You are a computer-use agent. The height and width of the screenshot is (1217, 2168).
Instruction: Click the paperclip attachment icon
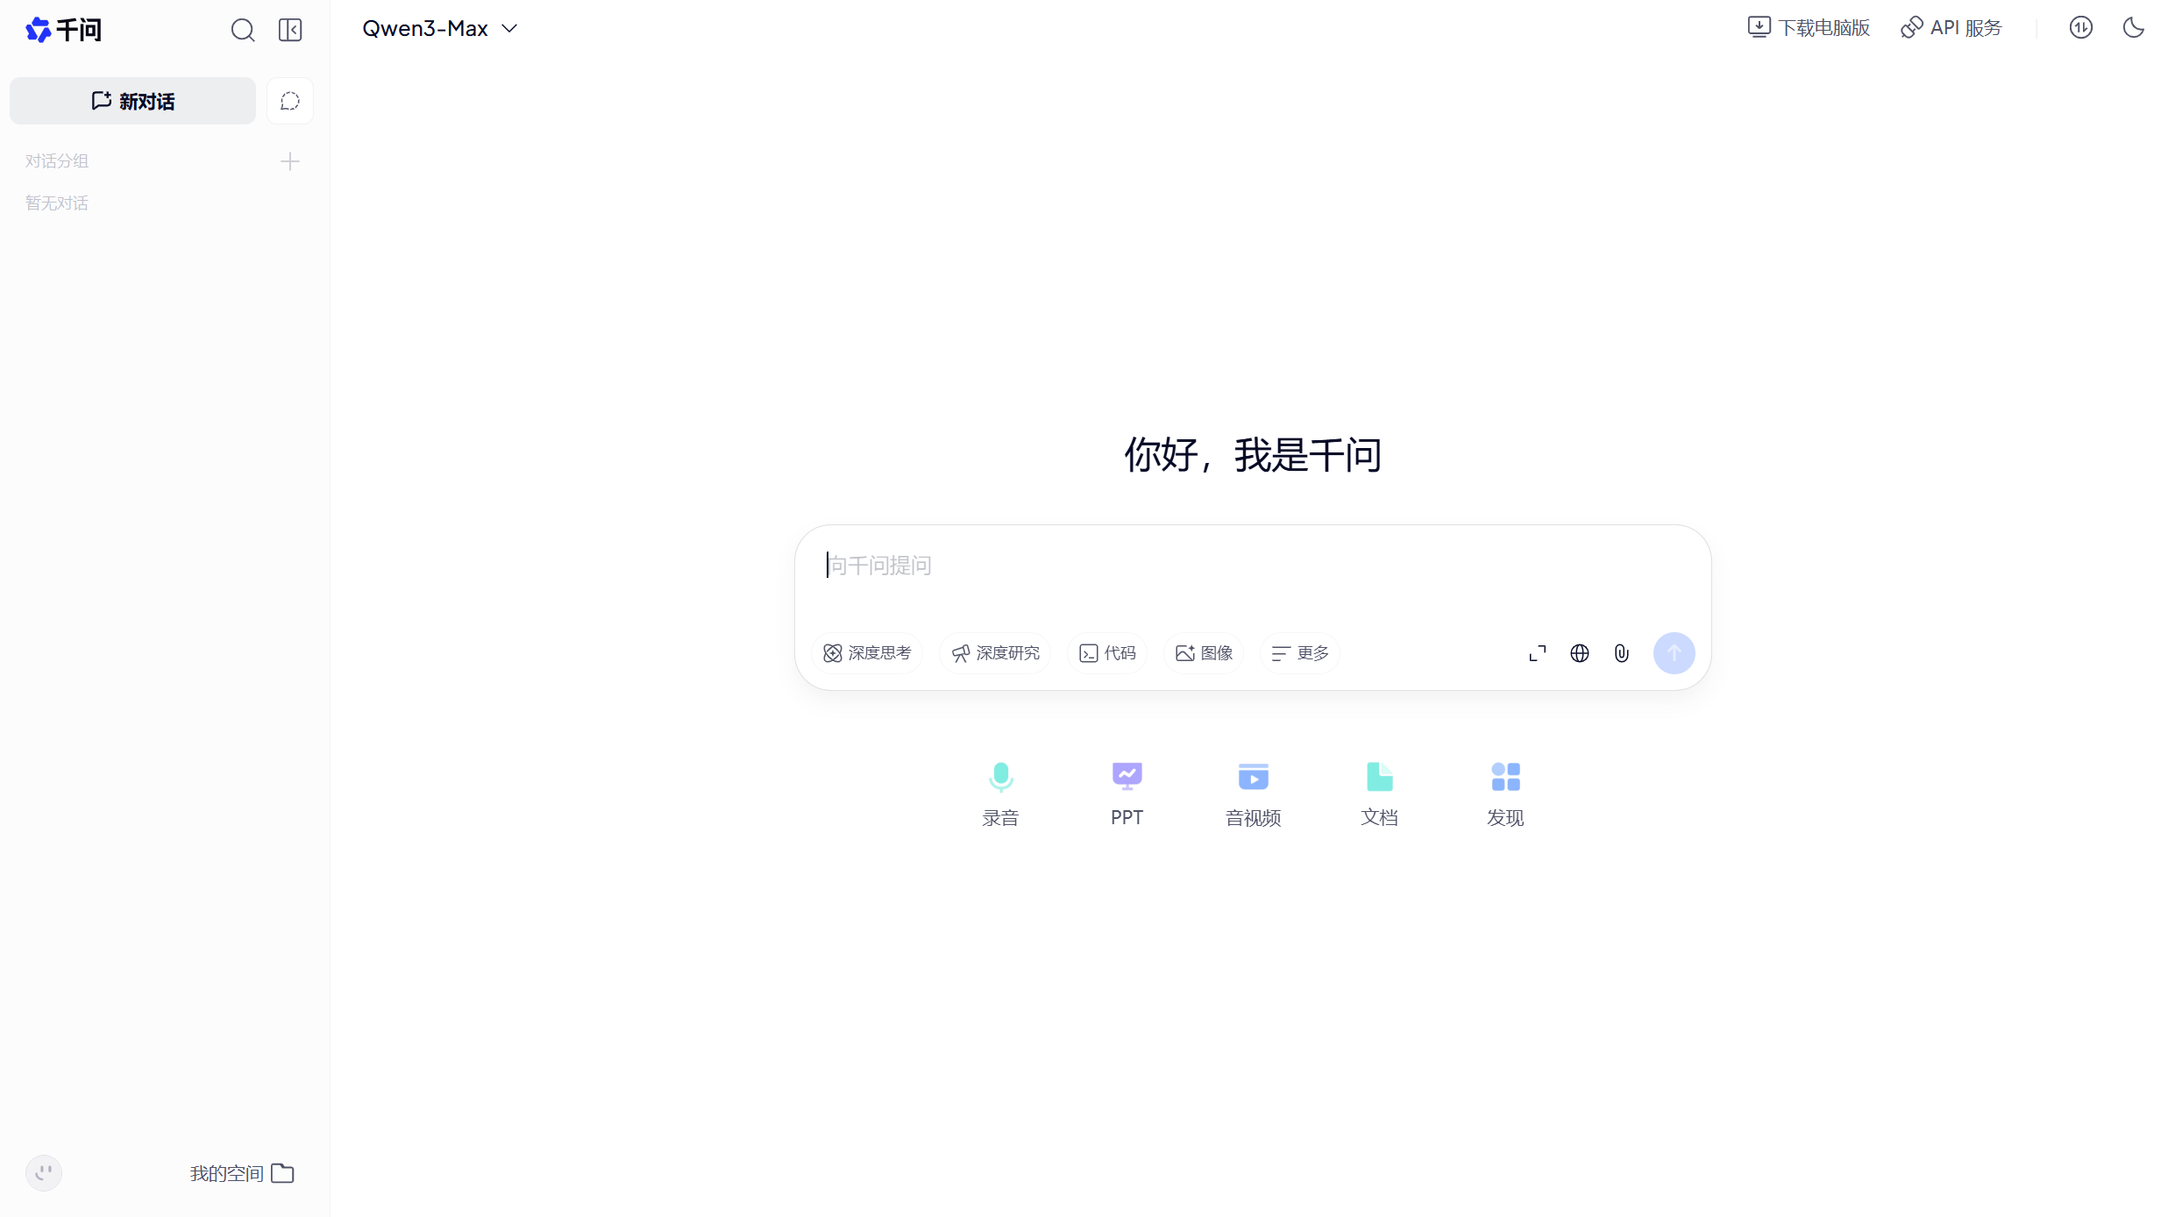click(x=1621, y=653)
